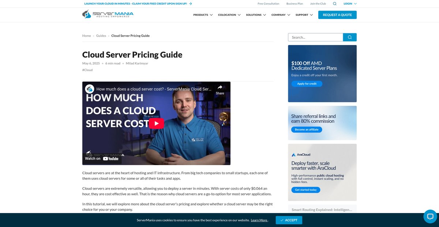Click Request a Quote button
Screen dimensions: 439x227
pos(337,15)
